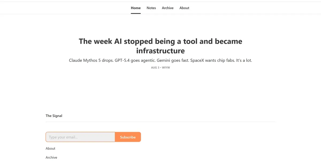Open the Archive link in footer
The image size is (321, 167).
click(51, 157)
